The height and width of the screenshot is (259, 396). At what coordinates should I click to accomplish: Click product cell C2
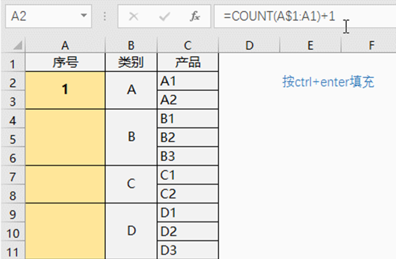pos(188,194)
